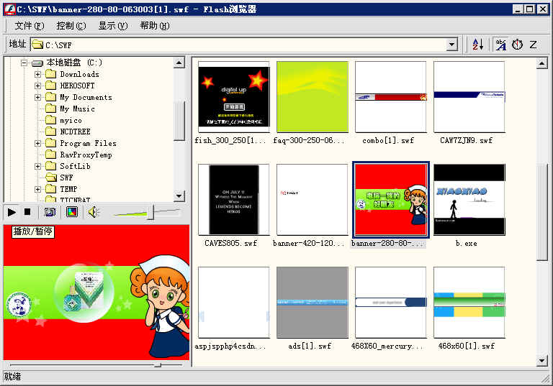
Task: Click folder tree scroll up arrow
Action: pyautogui.click(x=179, y=63)
